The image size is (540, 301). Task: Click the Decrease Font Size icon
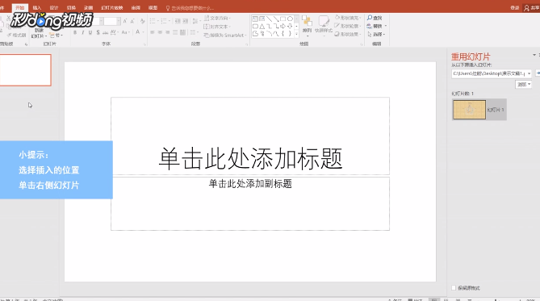132,21
